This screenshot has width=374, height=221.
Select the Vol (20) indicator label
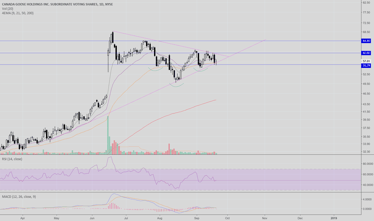(8, 8)
